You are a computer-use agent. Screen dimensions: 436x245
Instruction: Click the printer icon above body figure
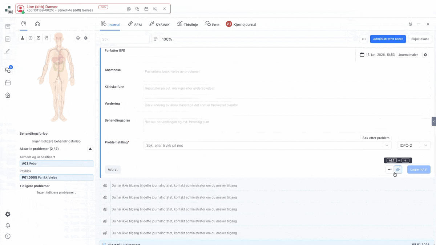78,38
